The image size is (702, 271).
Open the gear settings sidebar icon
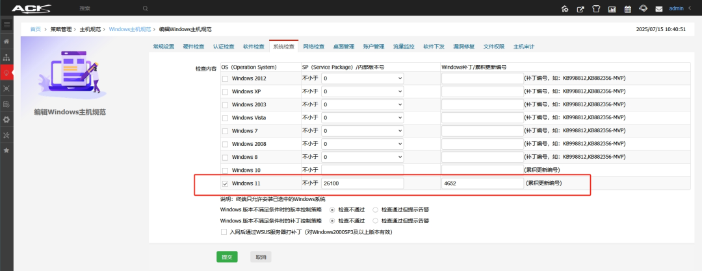pos(6,120)
